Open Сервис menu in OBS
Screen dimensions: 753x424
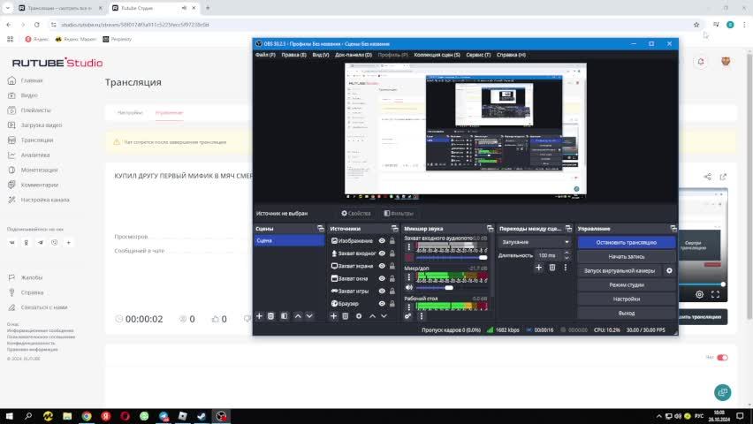[478, 55]
